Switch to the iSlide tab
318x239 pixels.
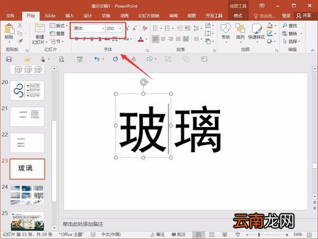[50, 16]
